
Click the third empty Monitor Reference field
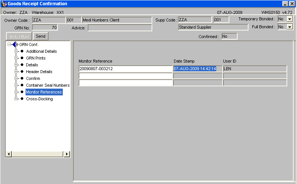point(126,83)
